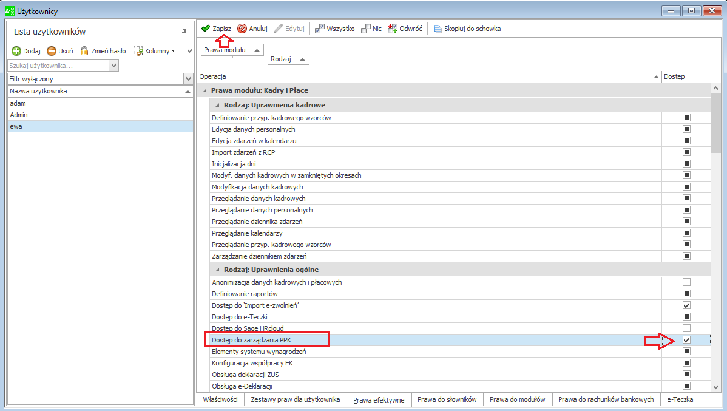Select user adam in the list
727x411 pixels.
click(x=100, y=103)
